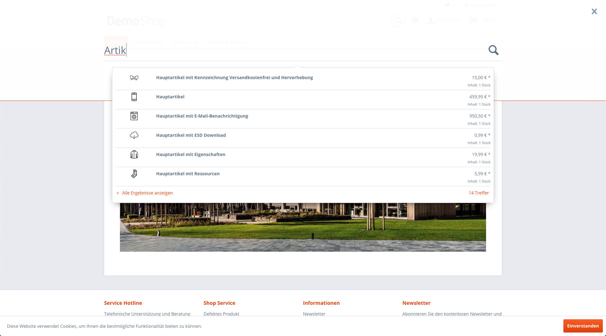Click the Informationen footer heading
The width and height of the screenshot is (606, 336).
point(321,303)
